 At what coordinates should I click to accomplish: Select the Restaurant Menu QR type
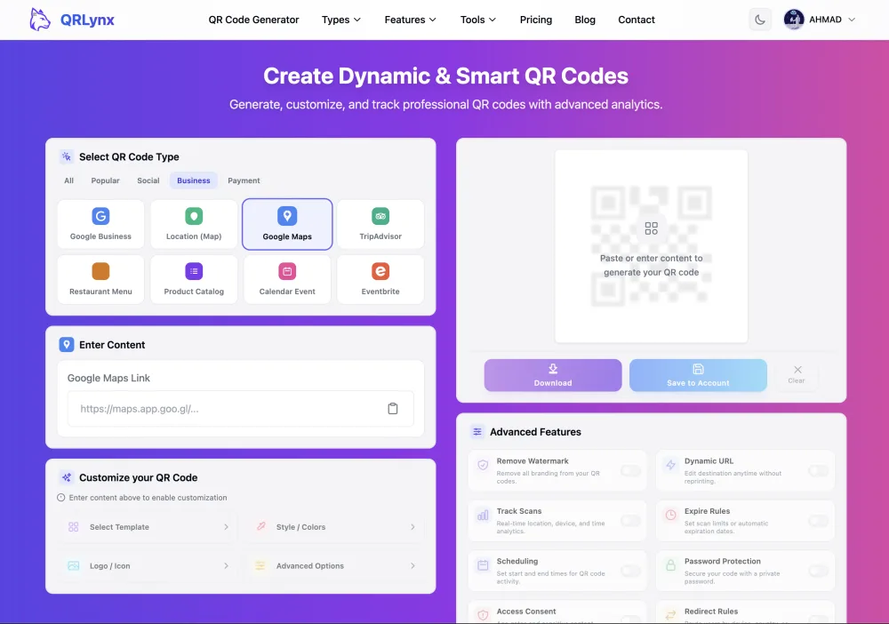(101, 279)
